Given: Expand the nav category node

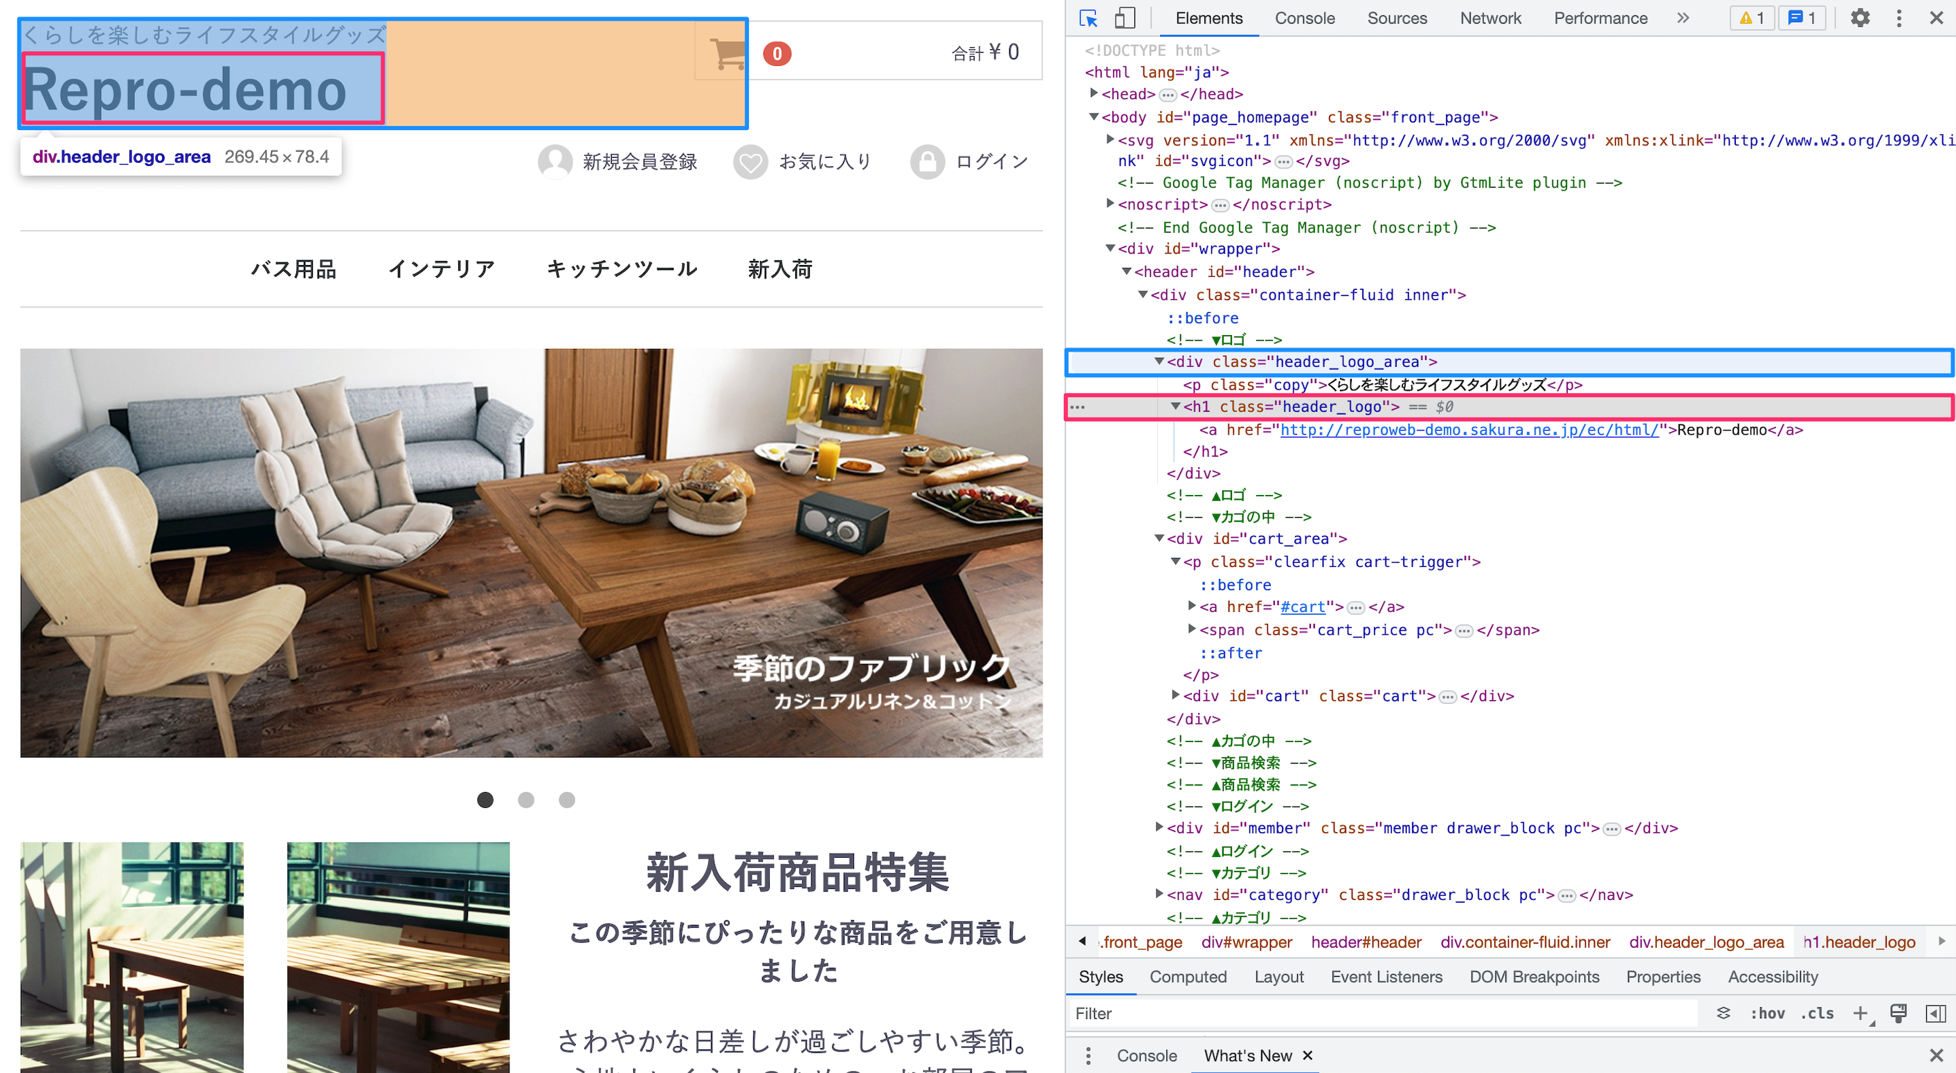Looking at the screenshot, I should [x=1159, y=894].
